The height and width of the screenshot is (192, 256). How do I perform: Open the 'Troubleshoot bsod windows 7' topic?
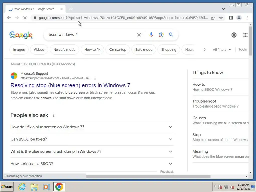[x=220, y=104]
